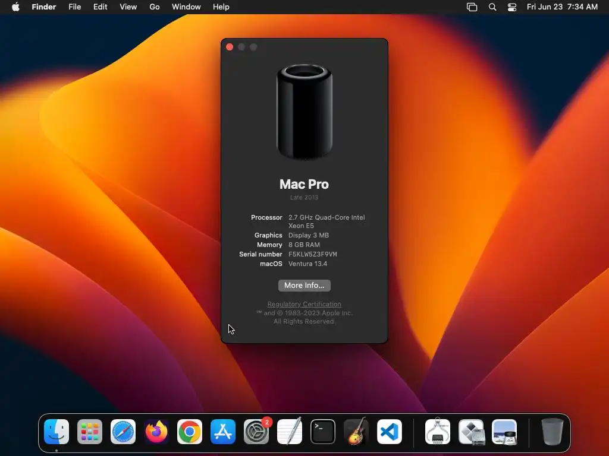This screenshot has height=456, width=609.
Task: Open the Regulatory Certification link
Action: (304, 304)
